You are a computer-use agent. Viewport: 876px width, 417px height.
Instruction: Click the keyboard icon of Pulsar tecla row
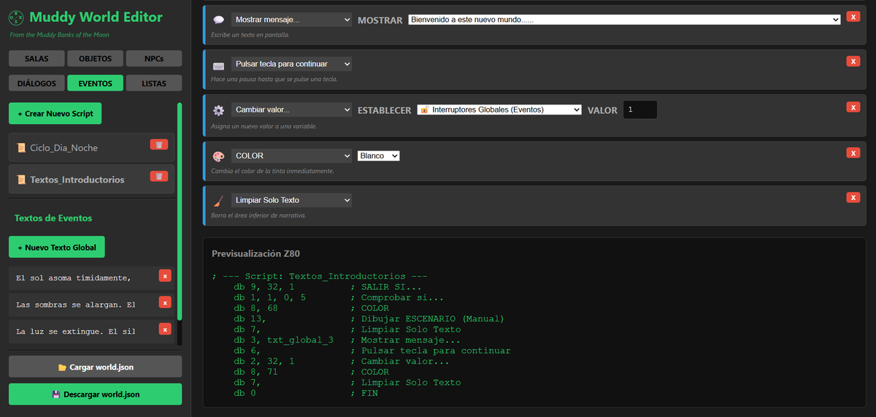point(218,65)
